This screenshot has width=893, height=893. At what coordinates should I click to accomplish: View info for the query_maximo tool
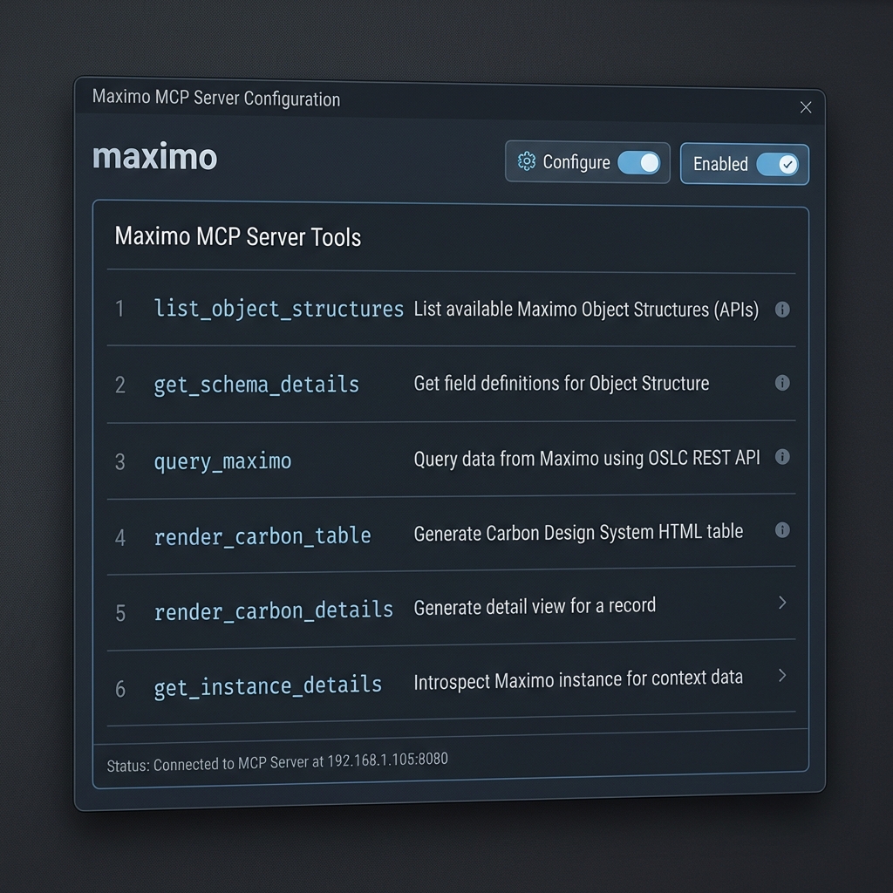782,457
